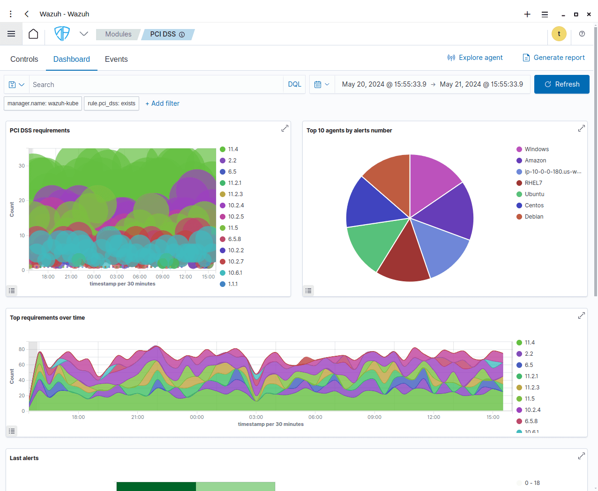Click the Refresh button

tap(561, 84)
